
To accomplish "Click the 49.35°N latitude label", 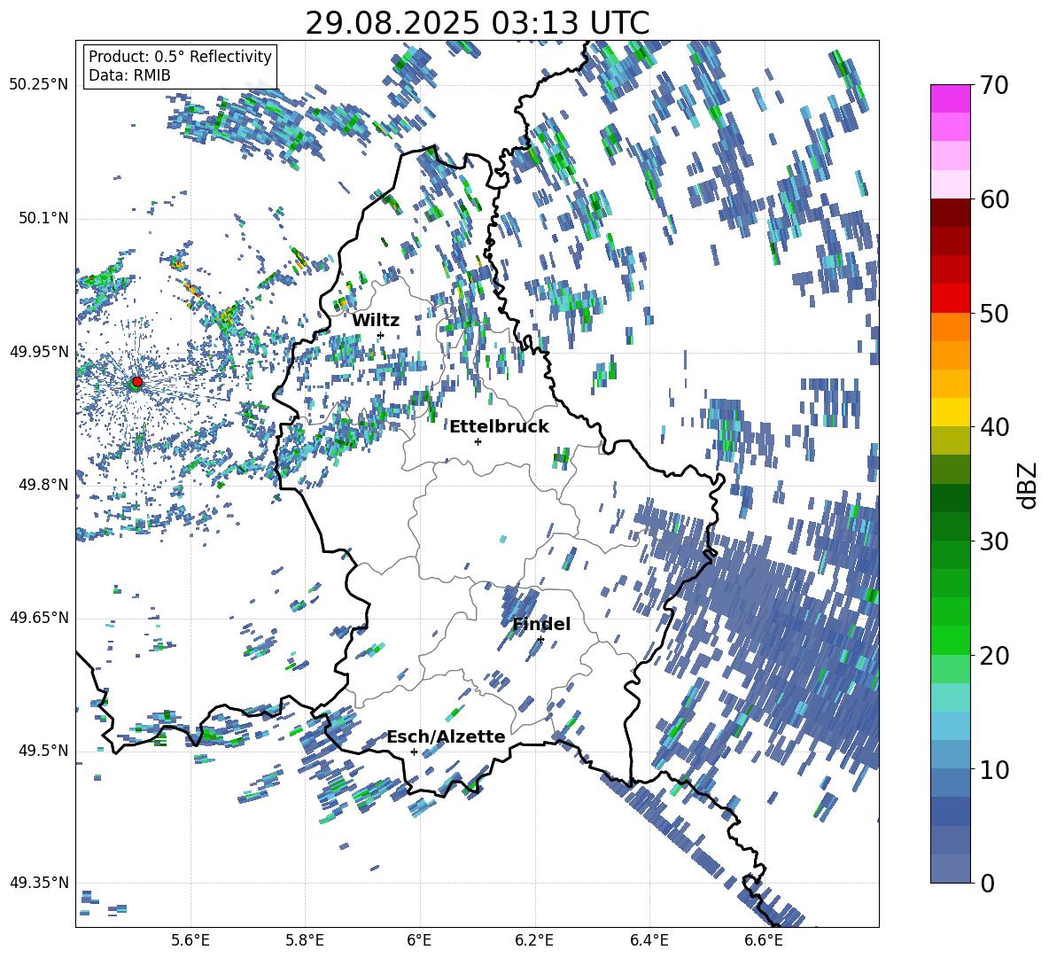I will click(39, 883).
